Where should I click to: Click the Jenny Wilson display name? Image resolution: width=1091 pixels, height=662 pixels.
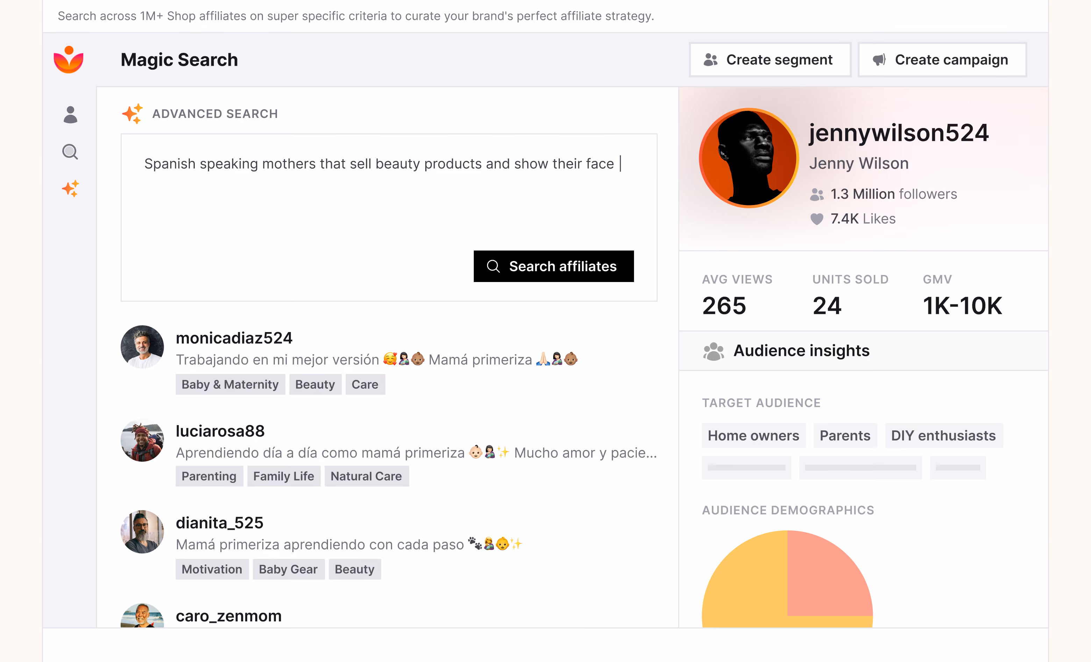point(859,163)
